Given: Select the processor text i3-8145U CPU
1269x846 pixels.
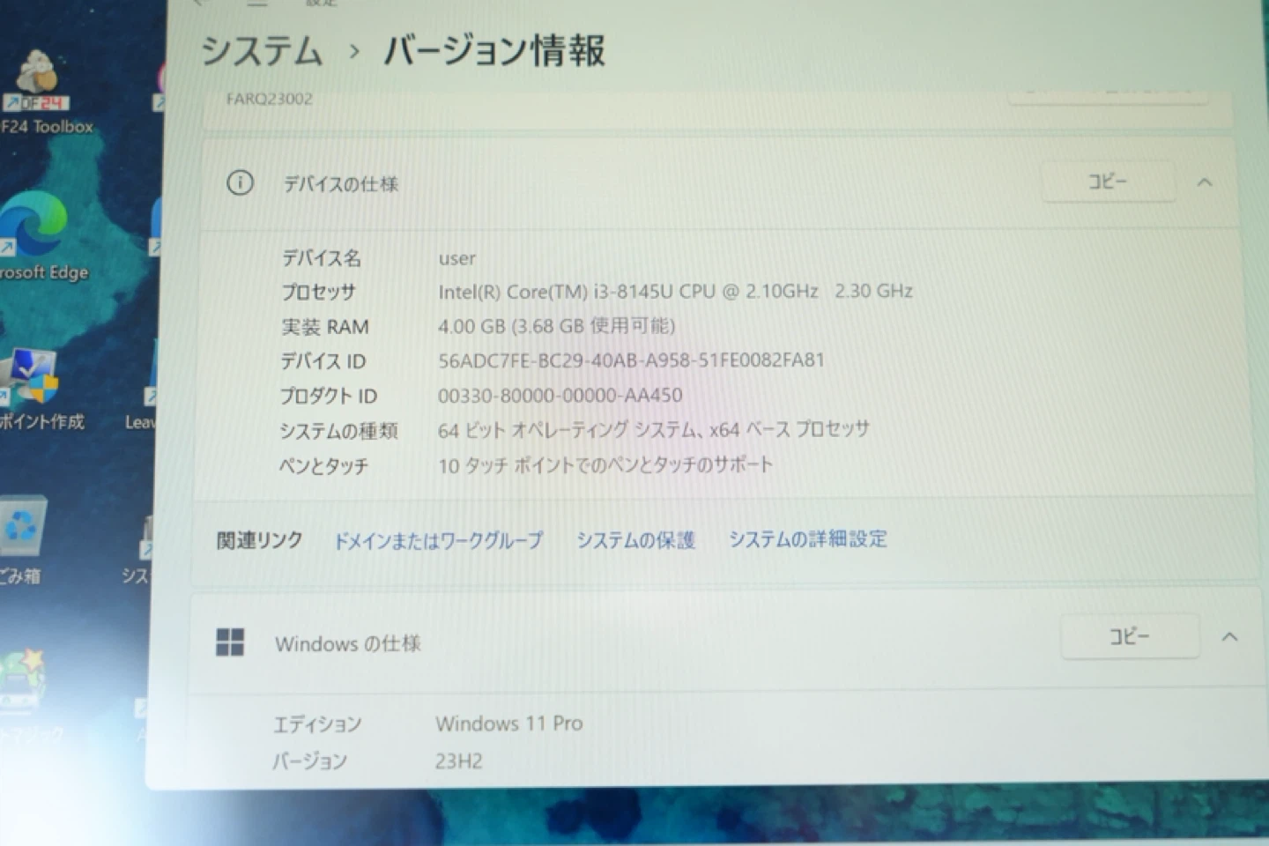Looking at the screenshot, I should 654,291.
